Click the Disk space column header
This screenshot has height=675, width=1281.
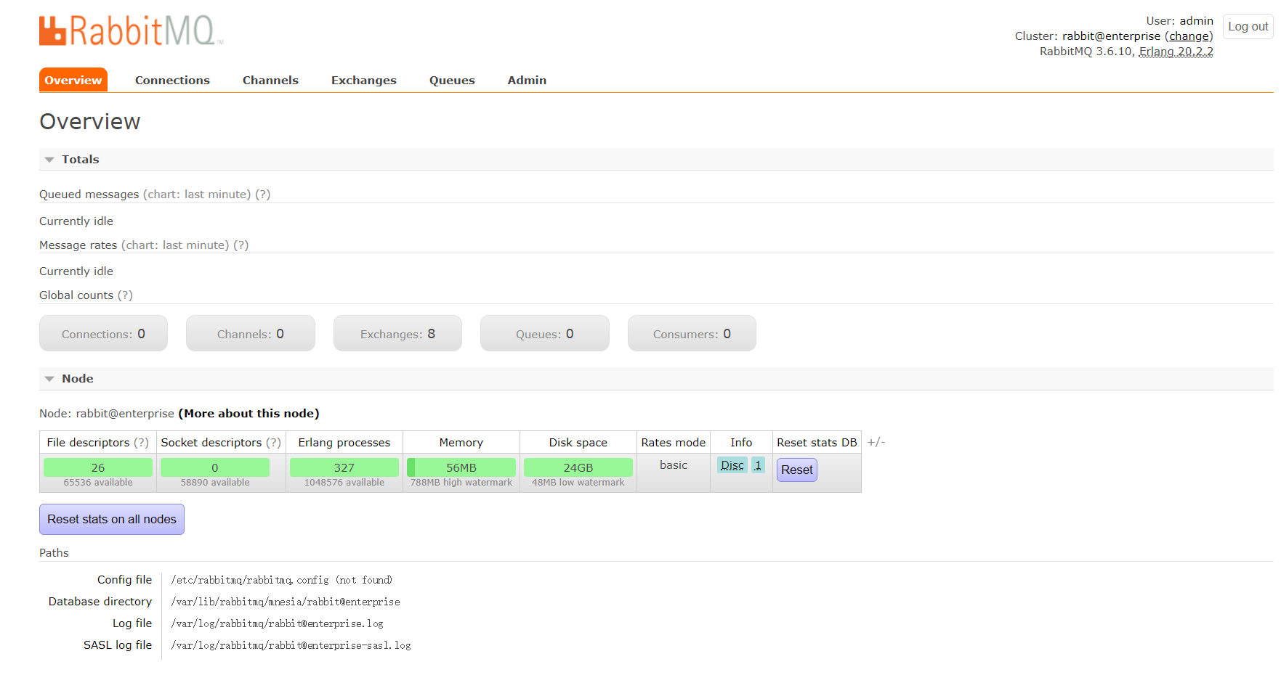point(578,443)
